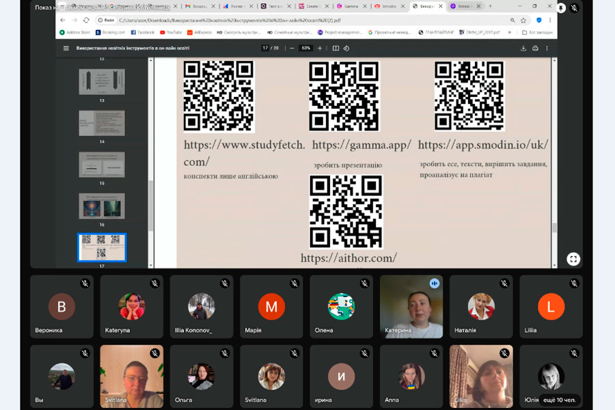Image resolution: width=615 pixels, height=410 pixels.
Task: Go back in the Chrome browser
Action: point(63,20)
